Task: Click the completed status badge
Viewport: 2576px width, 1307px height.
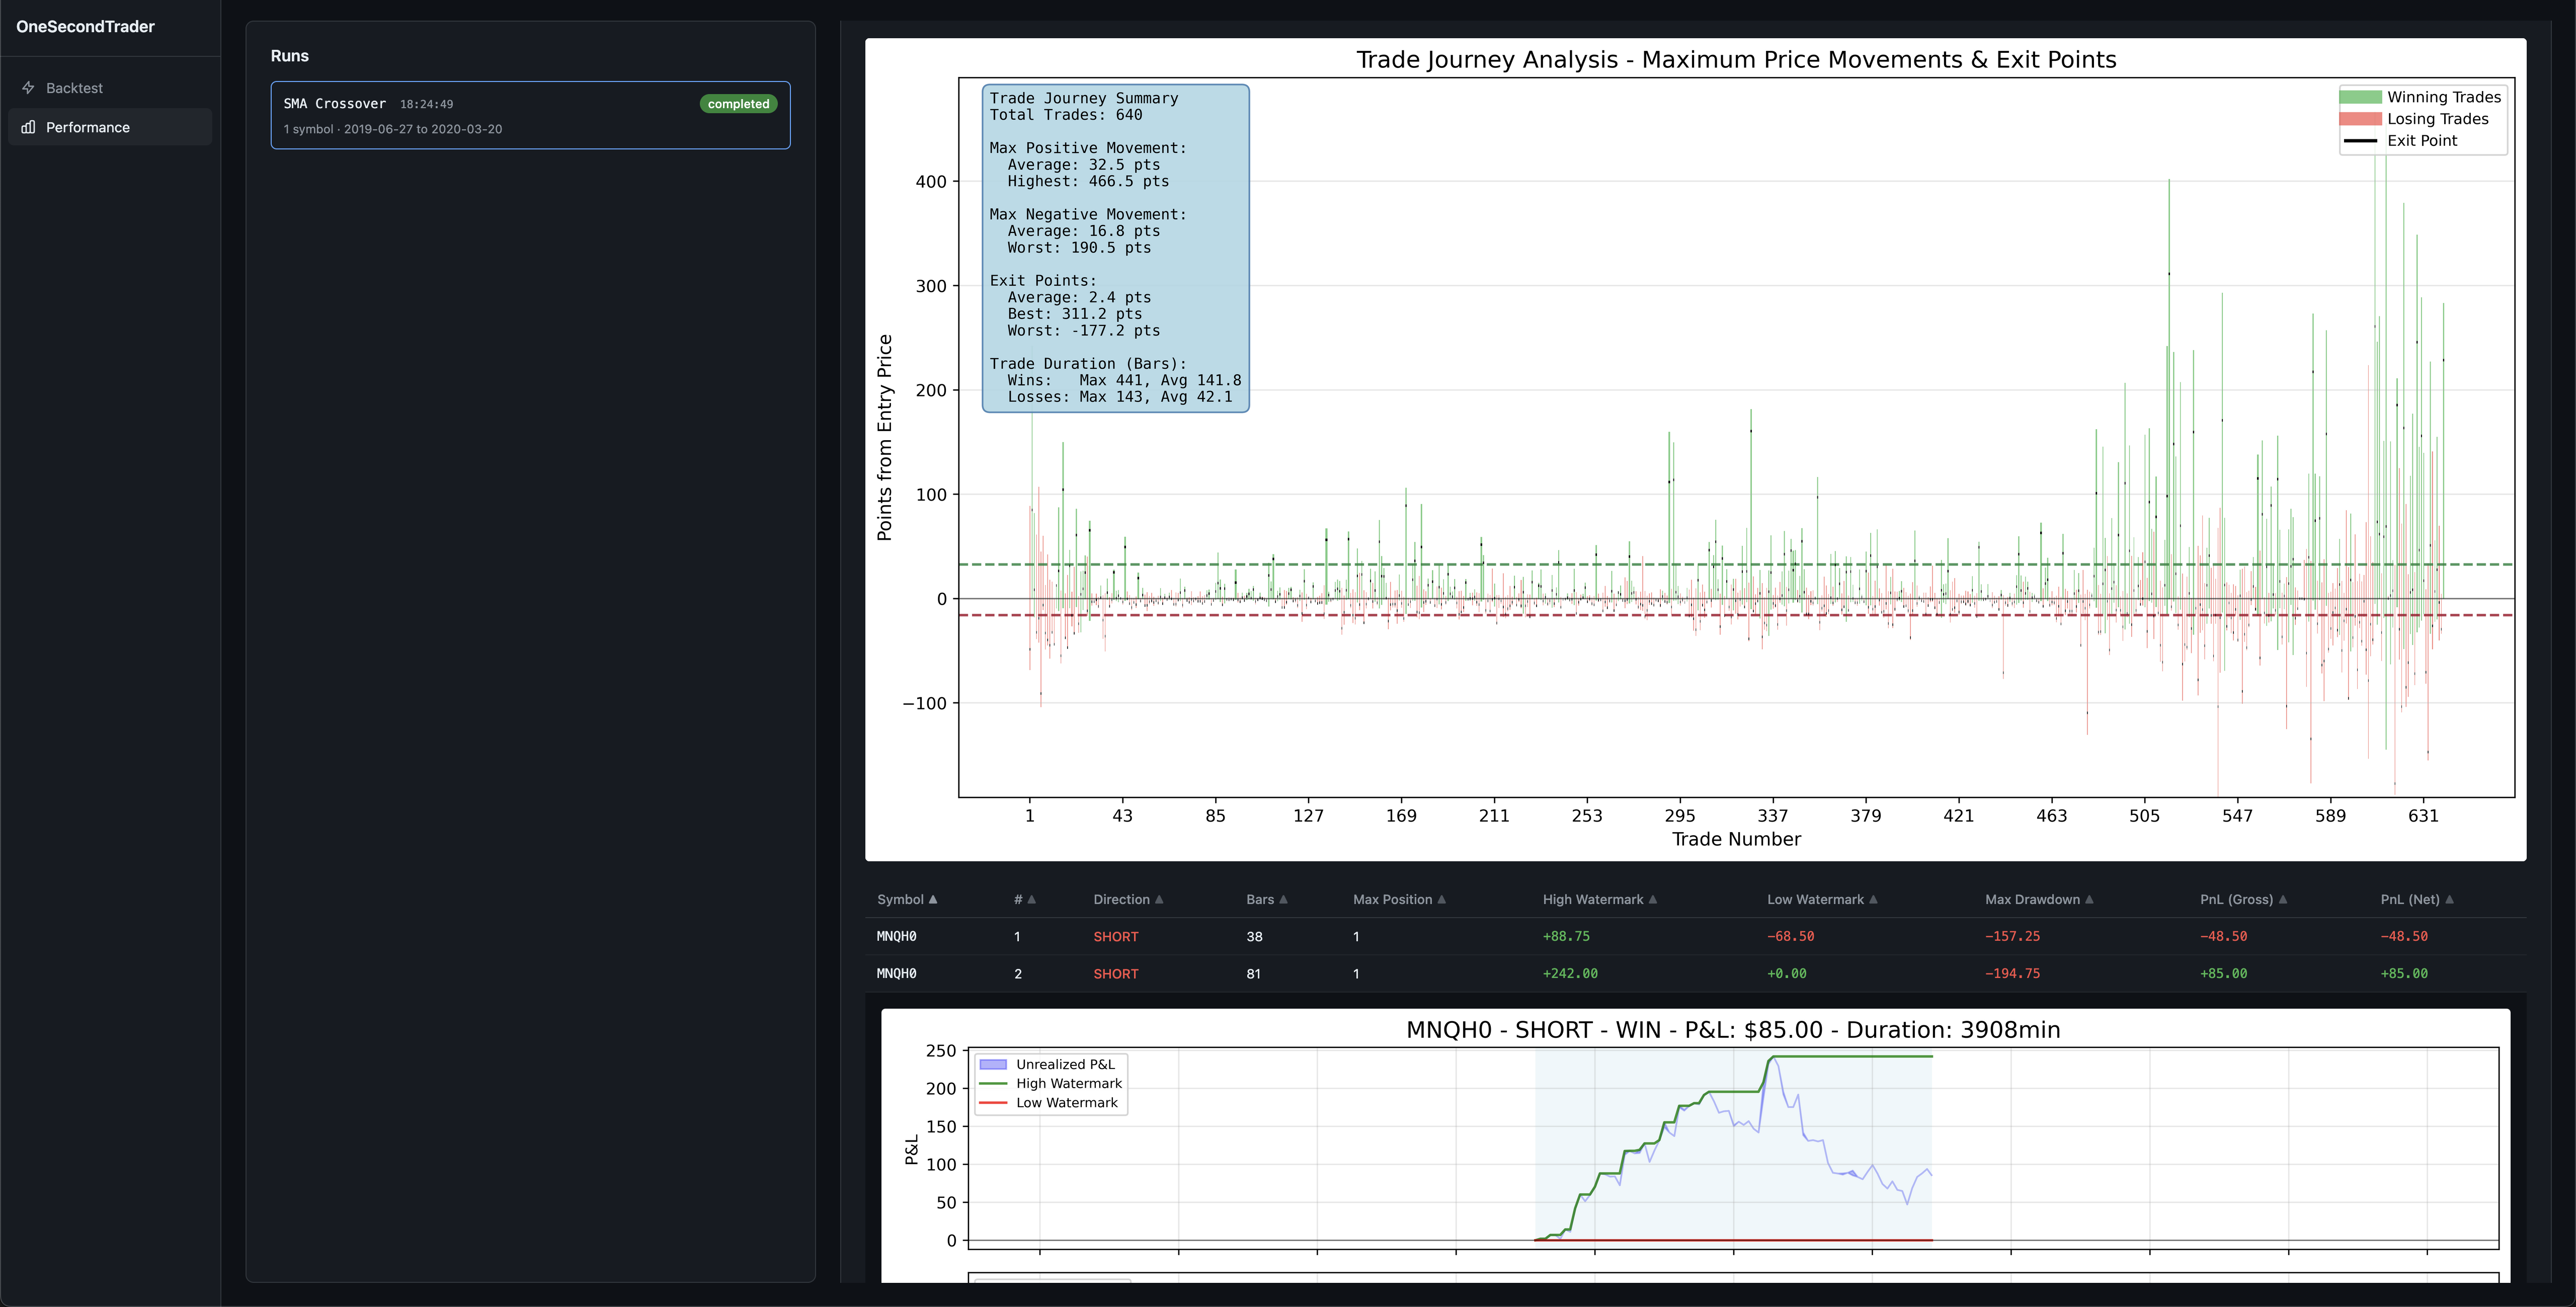Action: coord(738,104)
